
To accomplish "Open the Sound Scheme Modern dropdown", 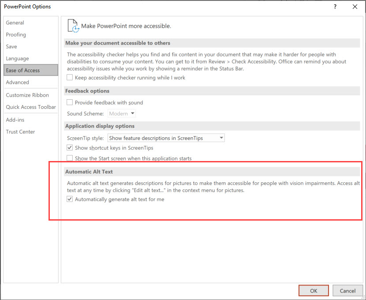I will pyautogui.click(x=122, y=114).
